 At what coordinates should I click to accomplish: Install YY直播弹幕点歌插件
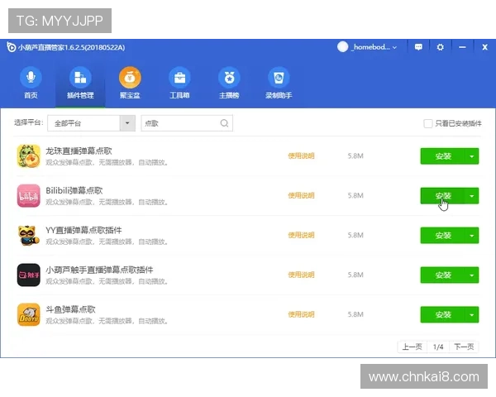point(443,235)
